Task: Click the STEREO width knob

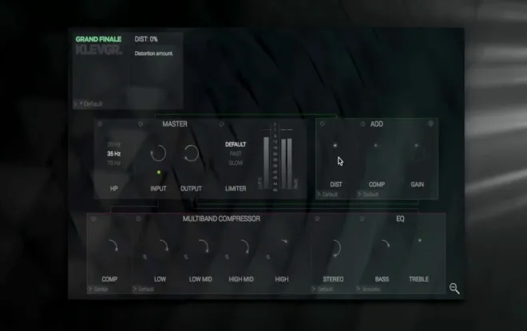Action: click(334, 248)
